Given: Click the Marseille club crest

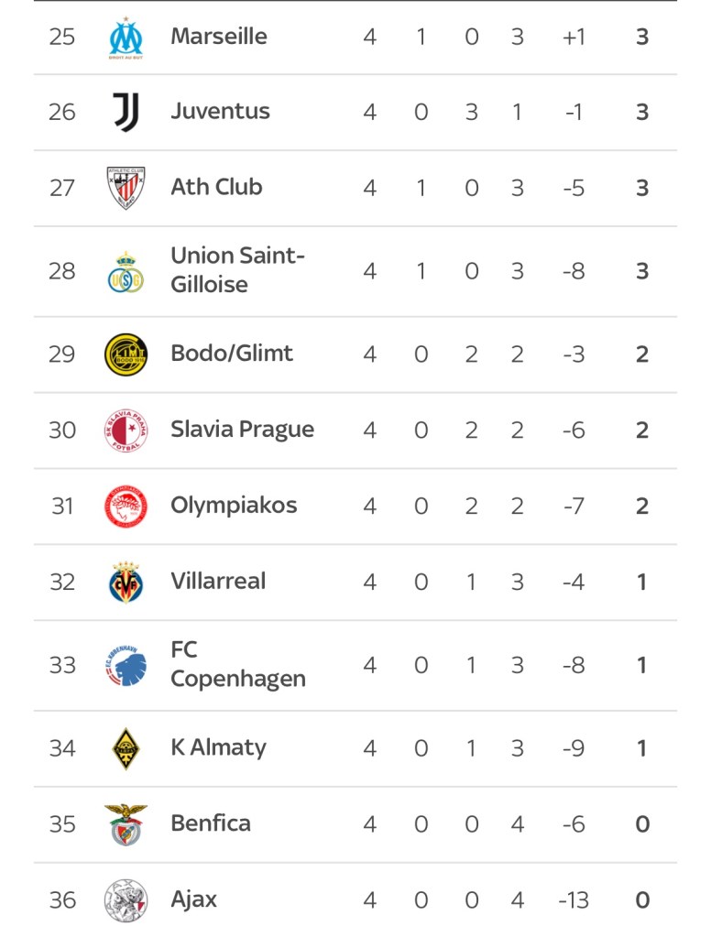Looking at the screenshot, I should (x=126, y=37).
